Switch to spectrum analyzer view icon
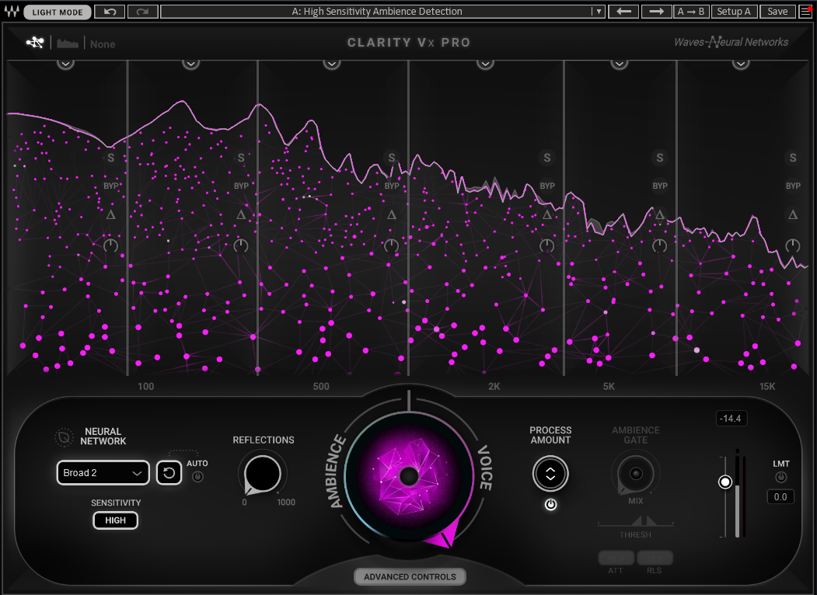The height and width of the screenshot is (595, 817). coord(68,43)
